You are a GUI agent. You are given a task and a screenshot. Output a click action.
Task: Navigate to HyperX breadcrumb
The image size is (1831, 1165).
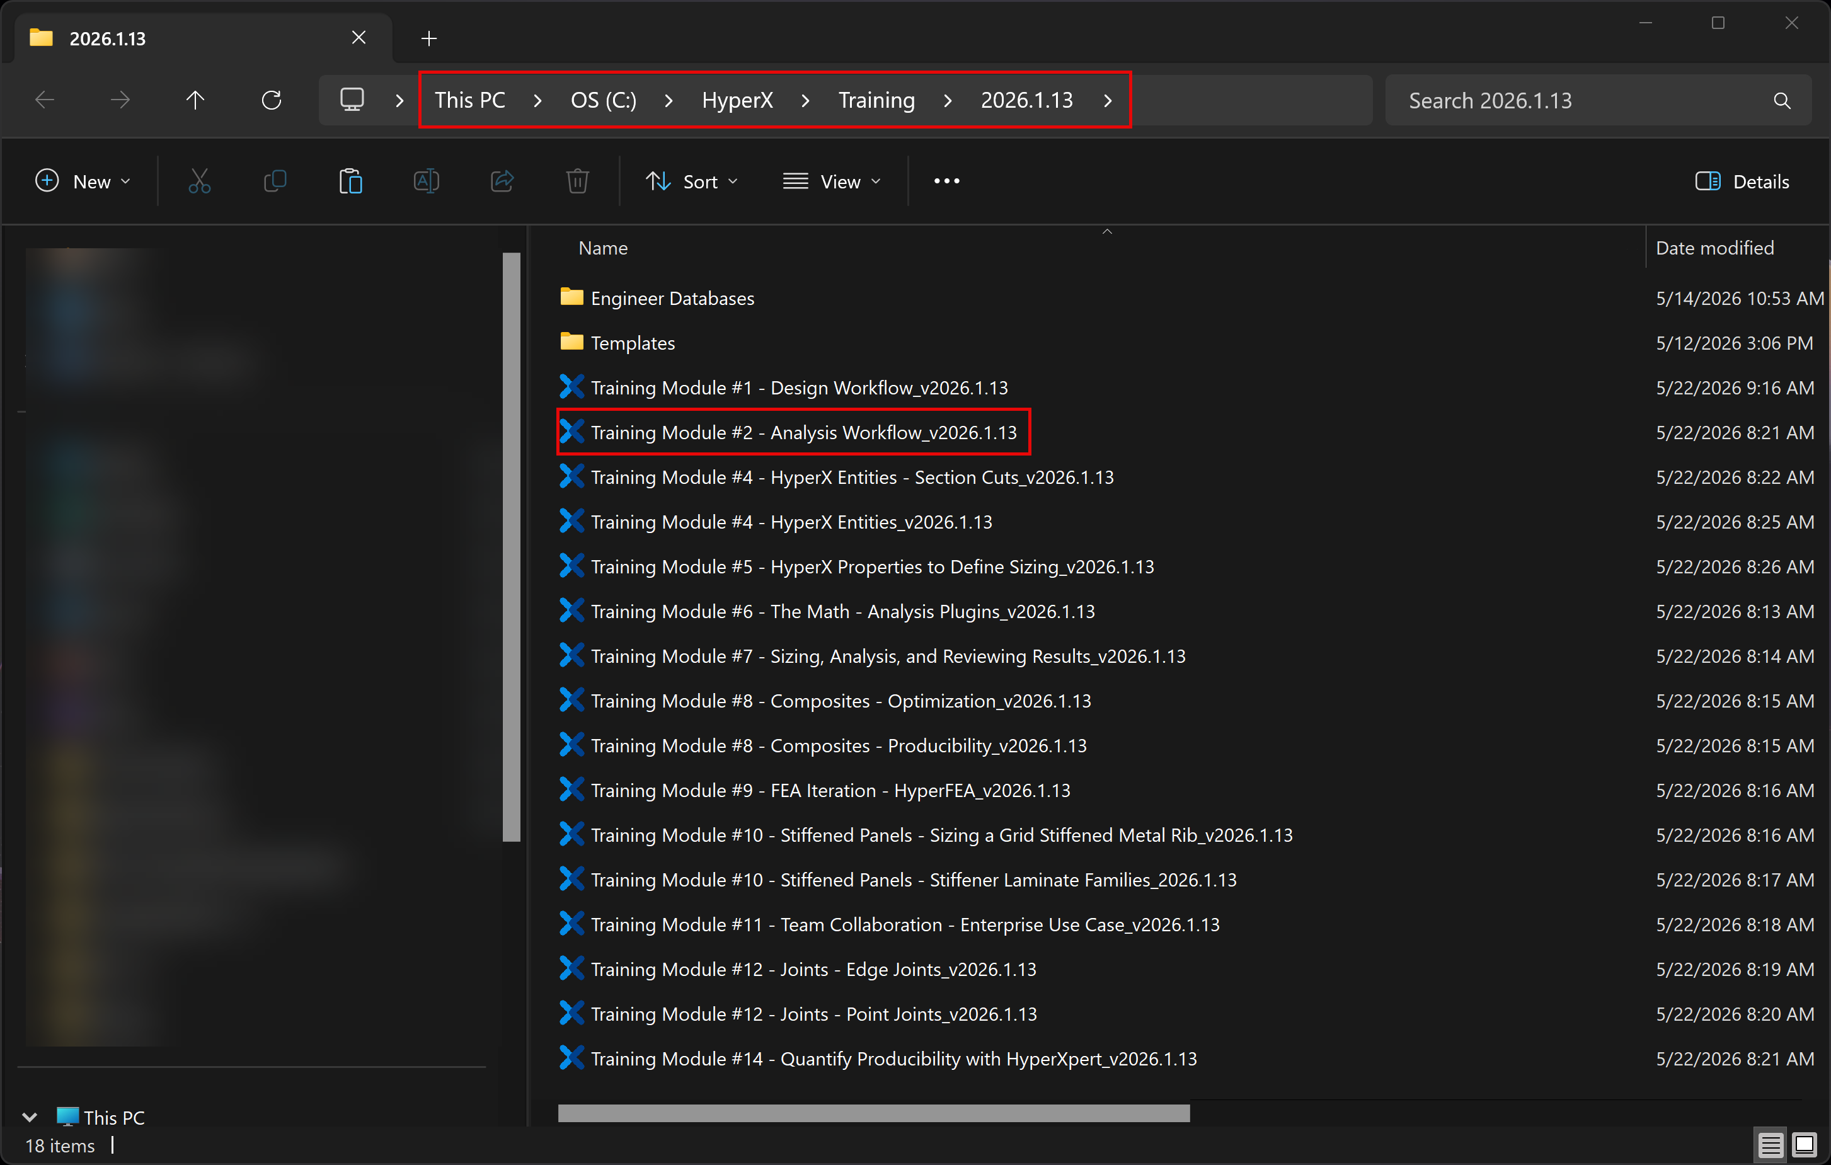click(x=737, y=100)
